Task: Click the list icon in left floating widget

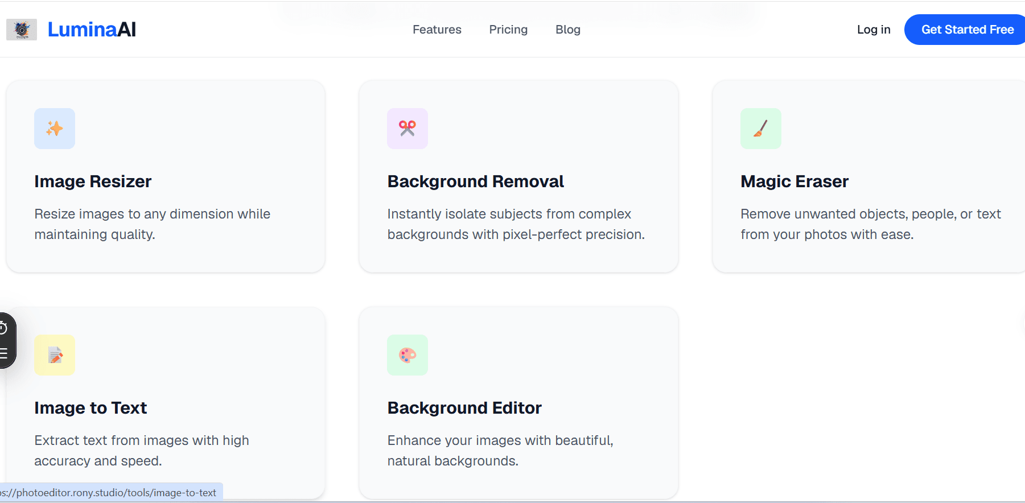Action: (x=3, y=354)
